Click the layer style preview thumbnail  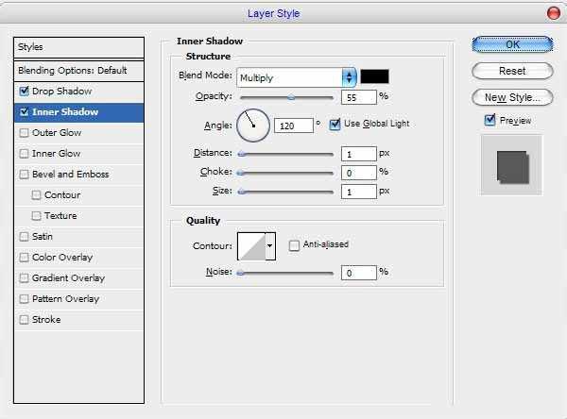510,164
